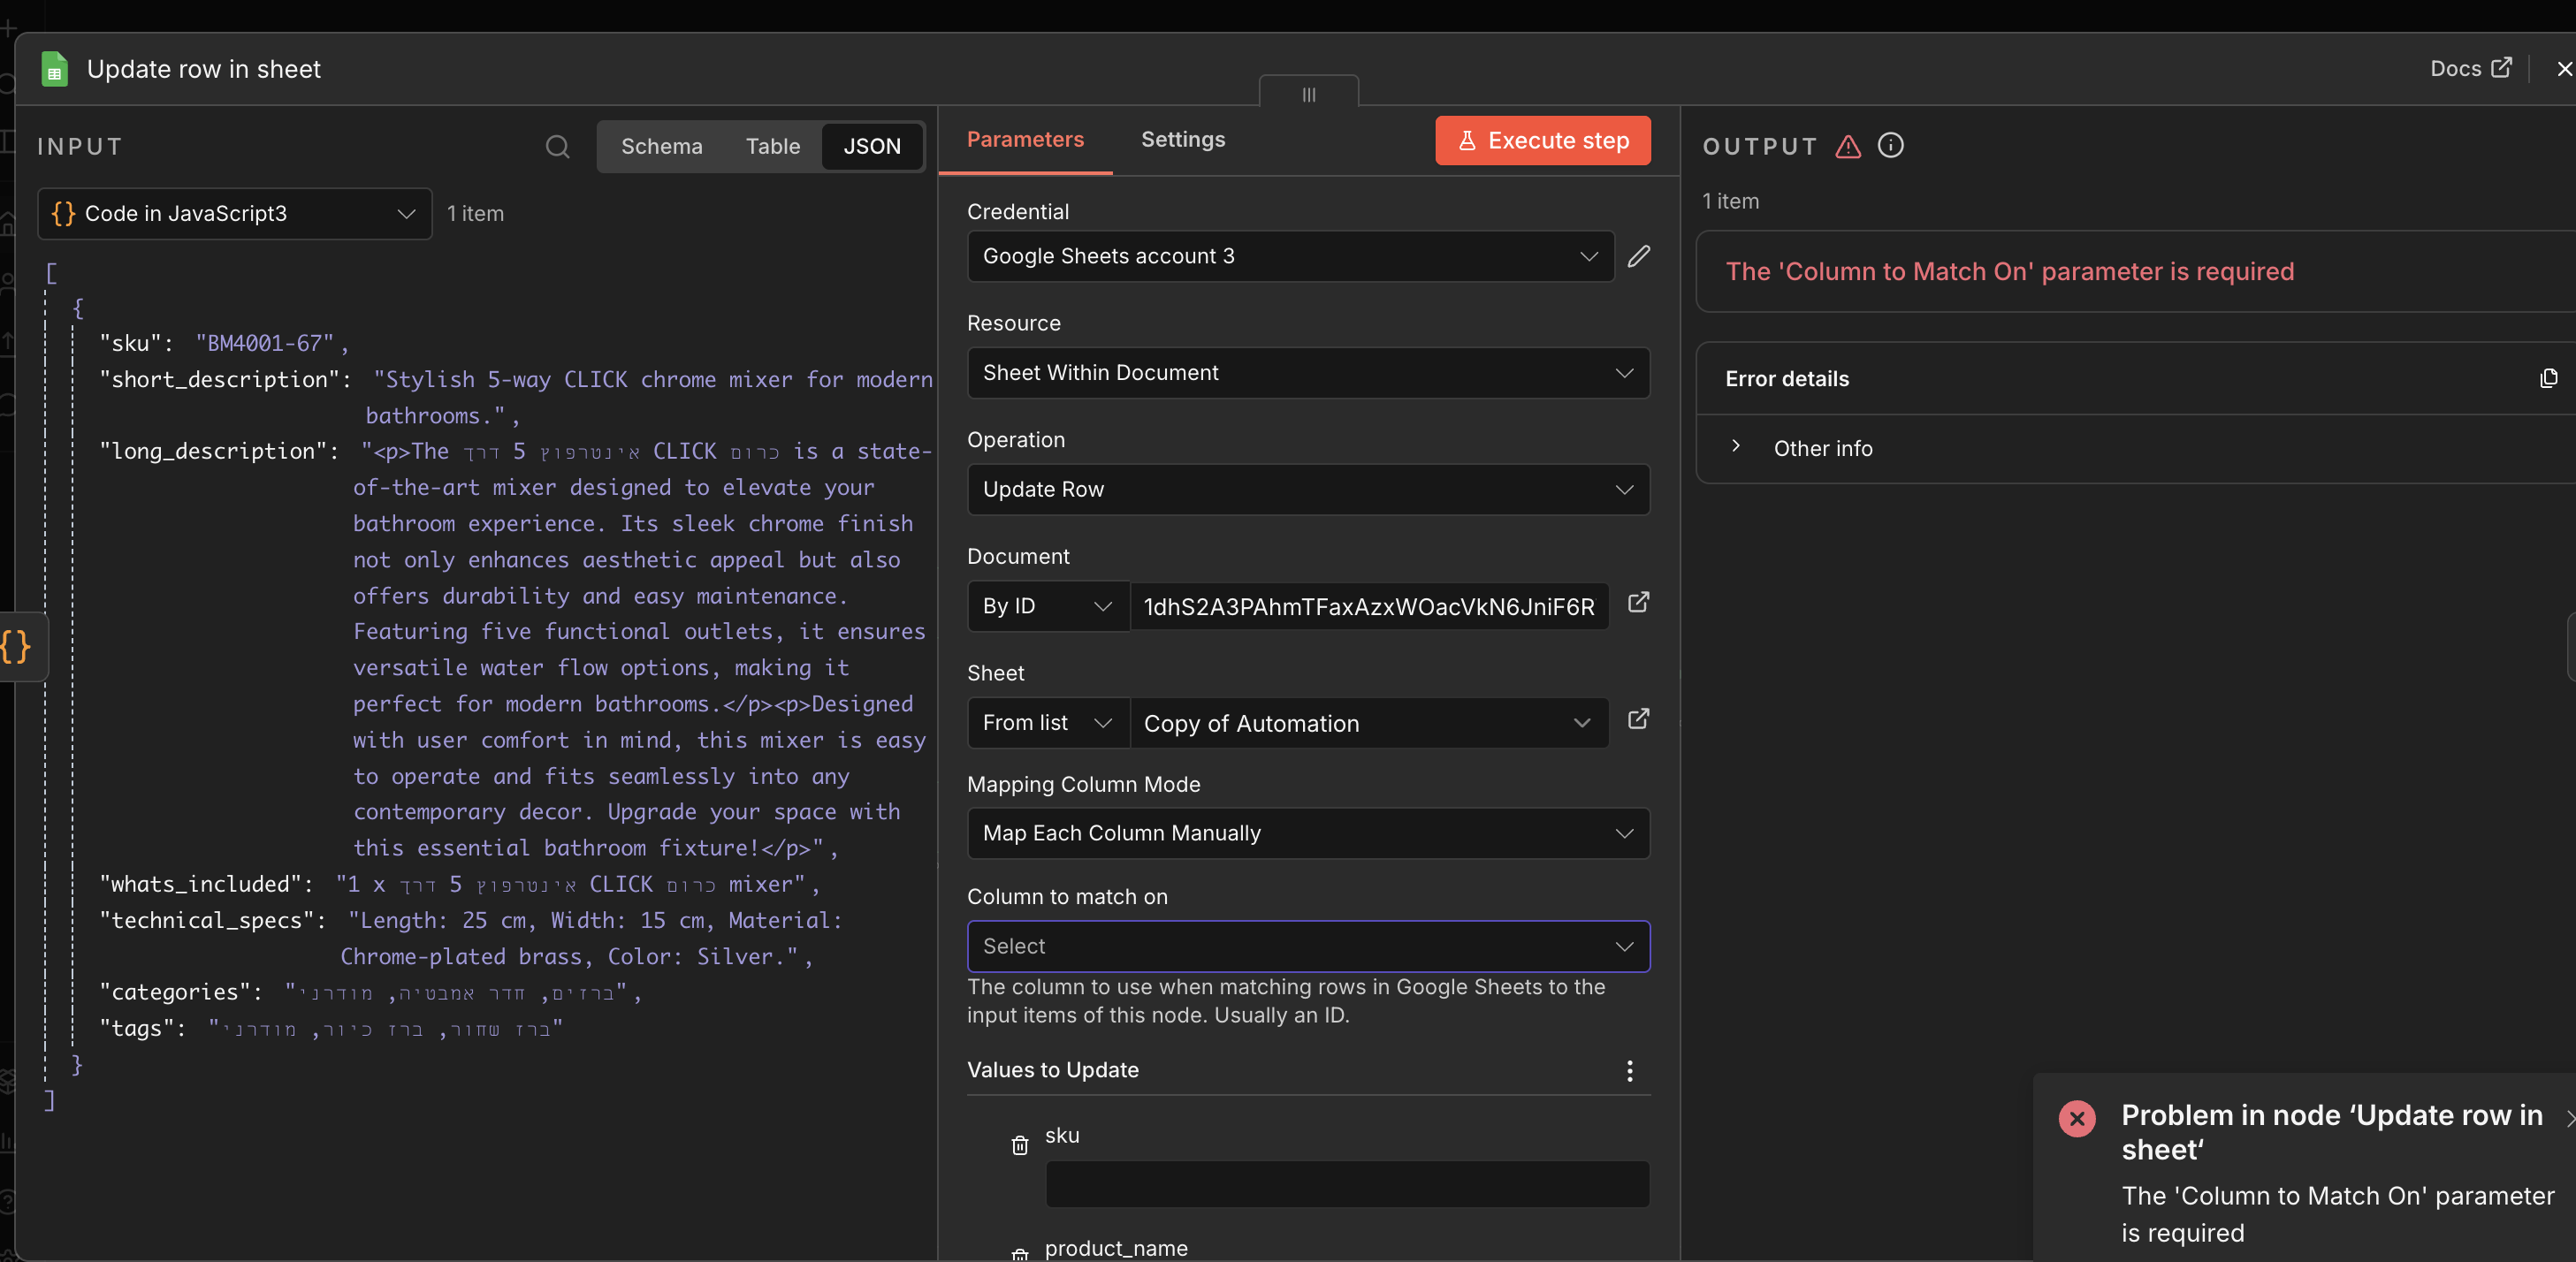Screen dimensions: 2576x1262
Task: Click the sku value input field
Action: [x=1346, y=1185]
